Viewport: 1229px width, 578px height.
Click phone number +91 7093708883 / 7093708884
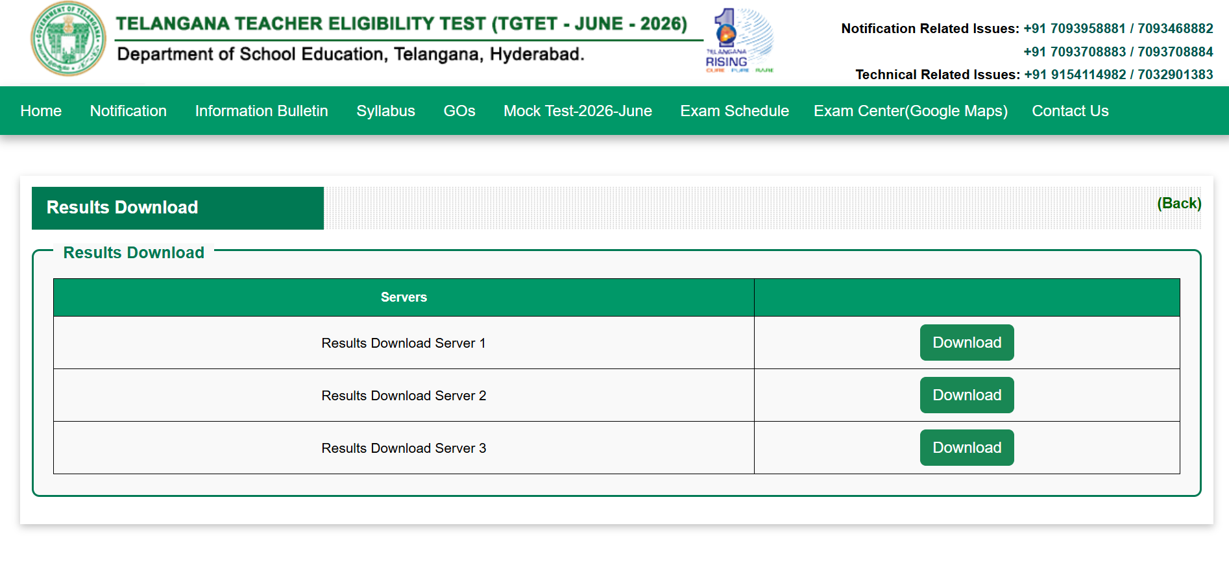pyautogui.click(x=1118, y=52)
